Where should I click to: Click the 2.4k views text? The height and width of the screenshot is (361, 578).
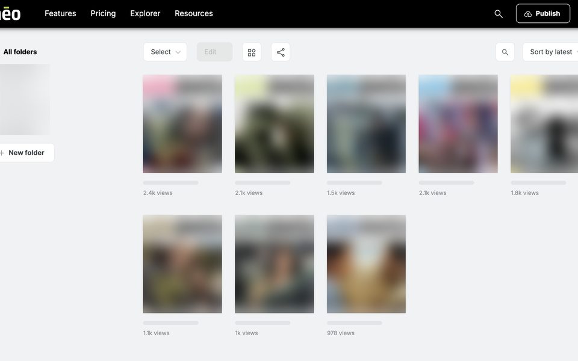[x=158, y=193]
